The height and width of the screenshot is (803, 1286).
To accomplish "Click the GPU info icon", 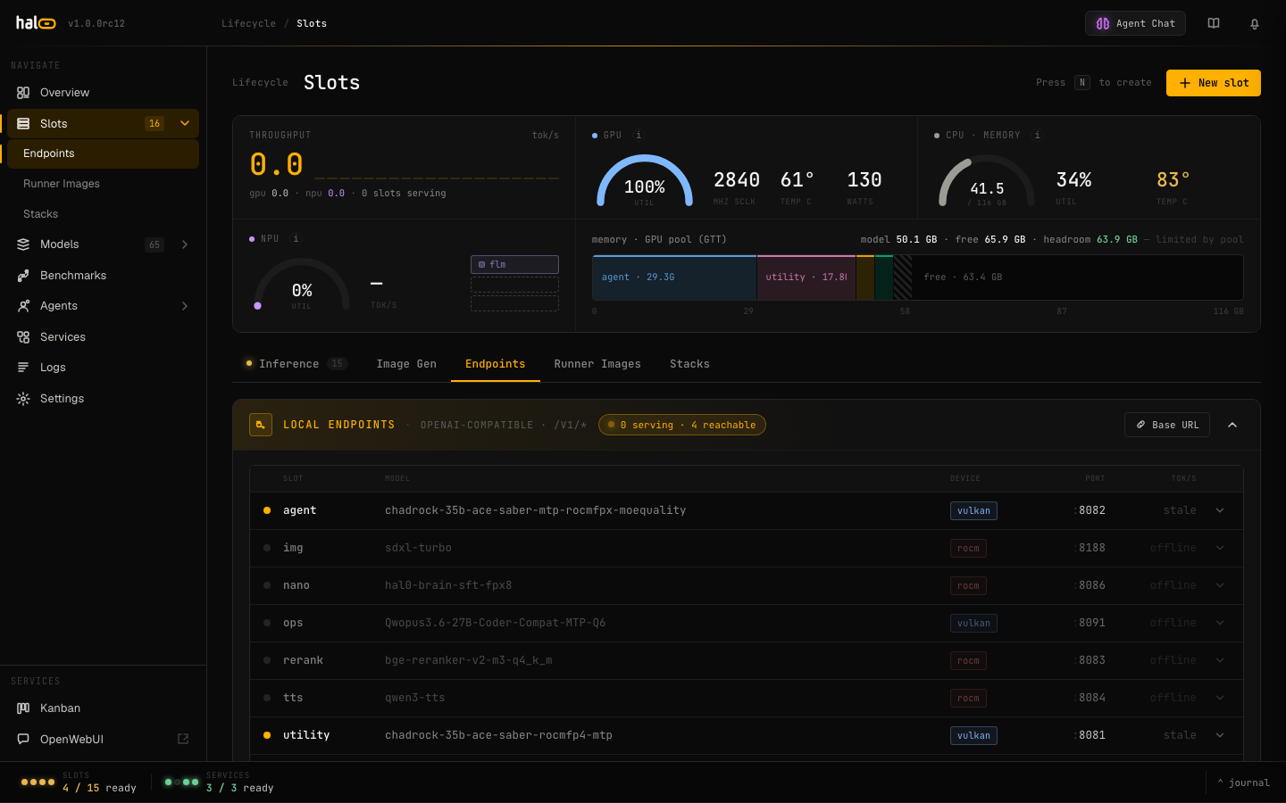I will (639, 136).
